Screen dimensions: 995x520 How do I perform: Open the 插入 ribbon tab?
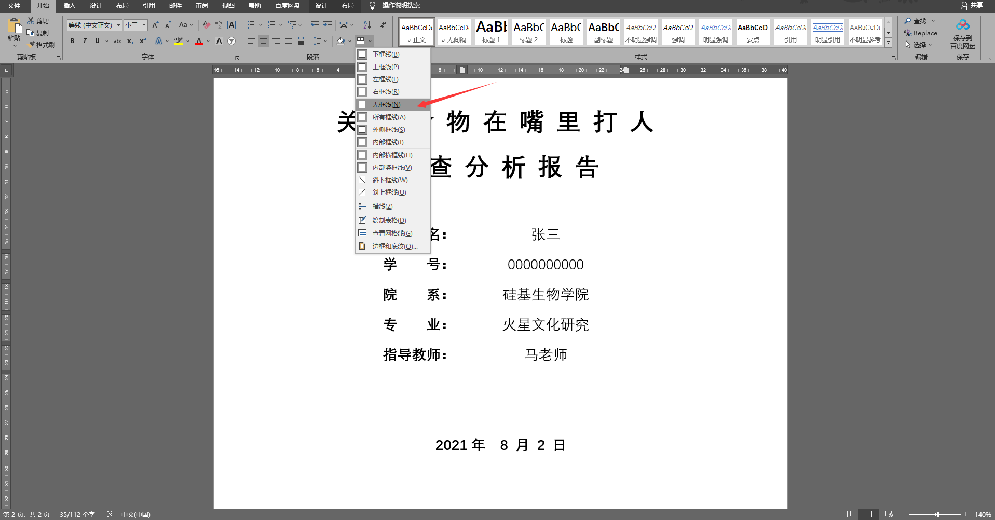coord(69,6)
